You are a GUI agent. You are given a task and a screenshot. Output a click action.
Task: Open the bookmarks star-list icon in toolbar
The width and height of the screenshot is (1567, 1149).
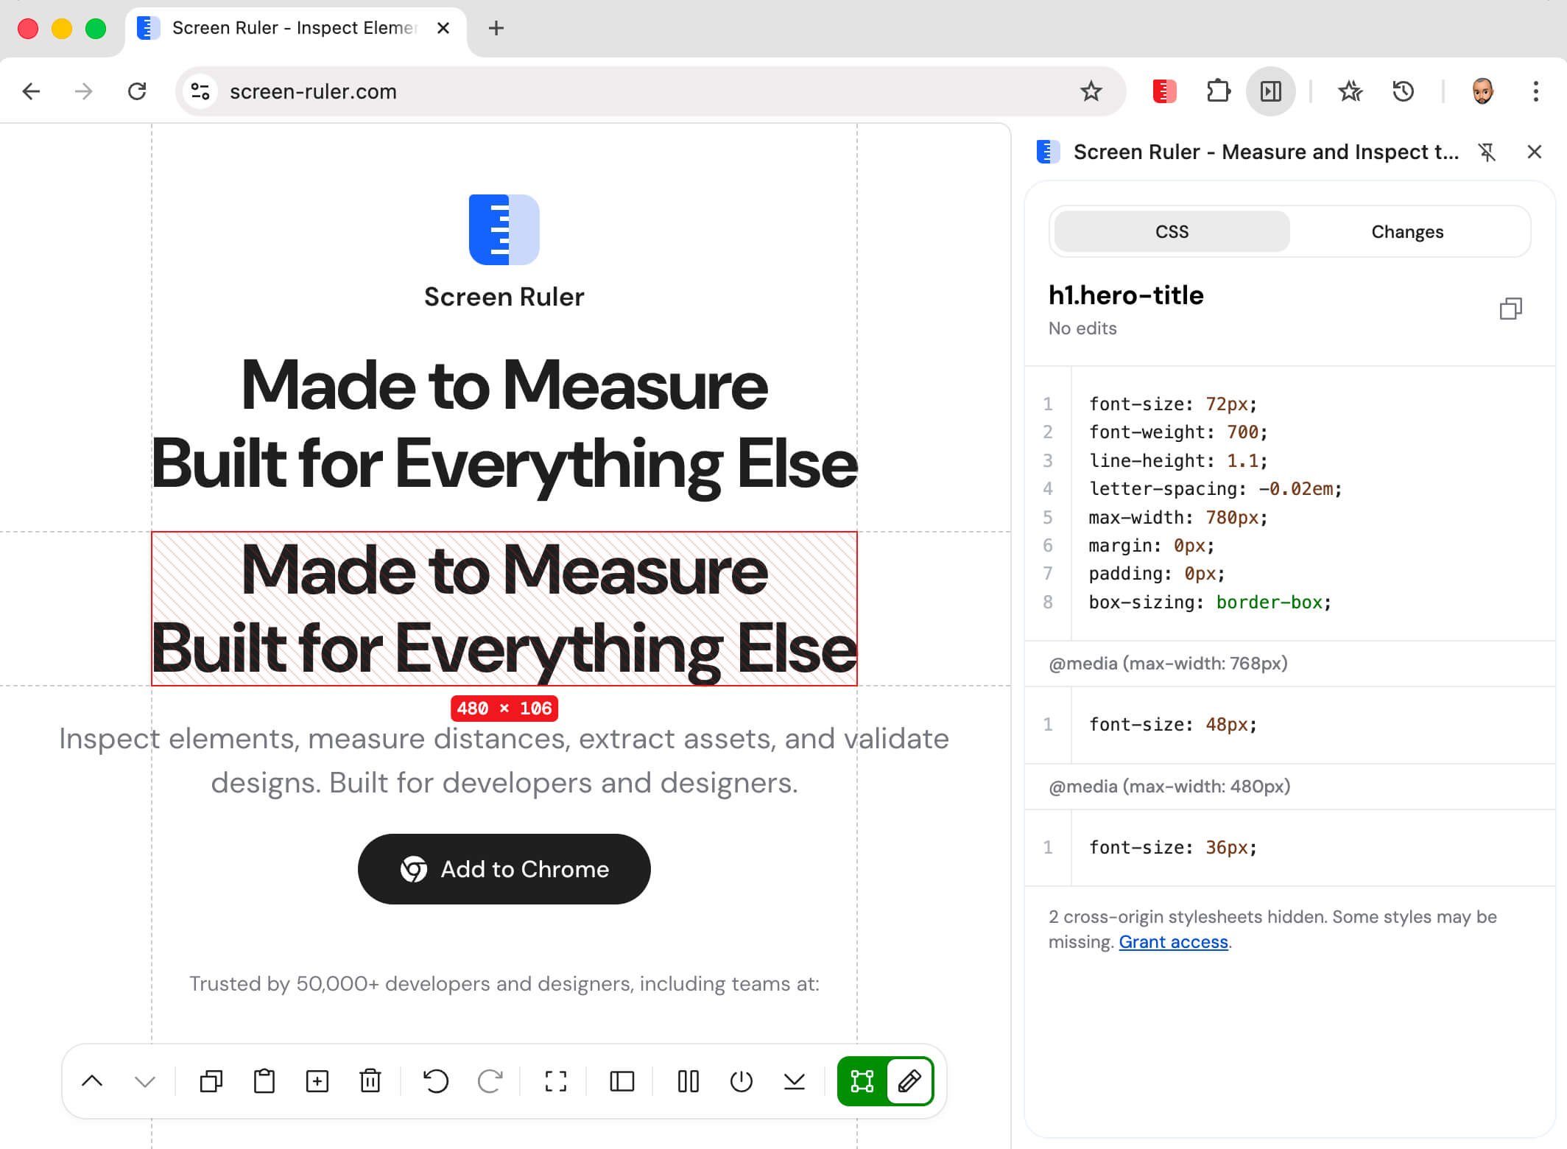pos(1351,91)
